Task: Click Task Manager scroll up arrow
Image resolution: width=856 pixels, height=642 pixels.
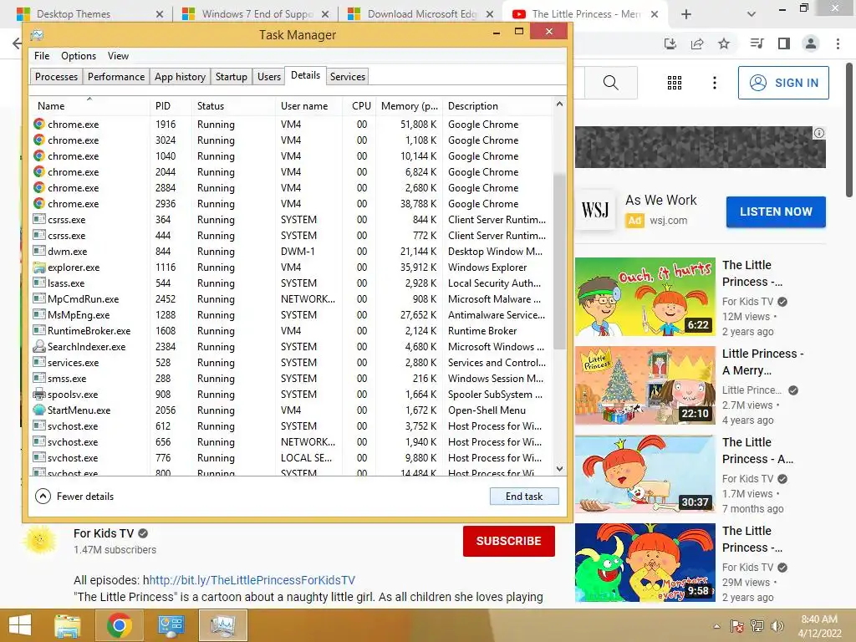Action: pos(559,104)
